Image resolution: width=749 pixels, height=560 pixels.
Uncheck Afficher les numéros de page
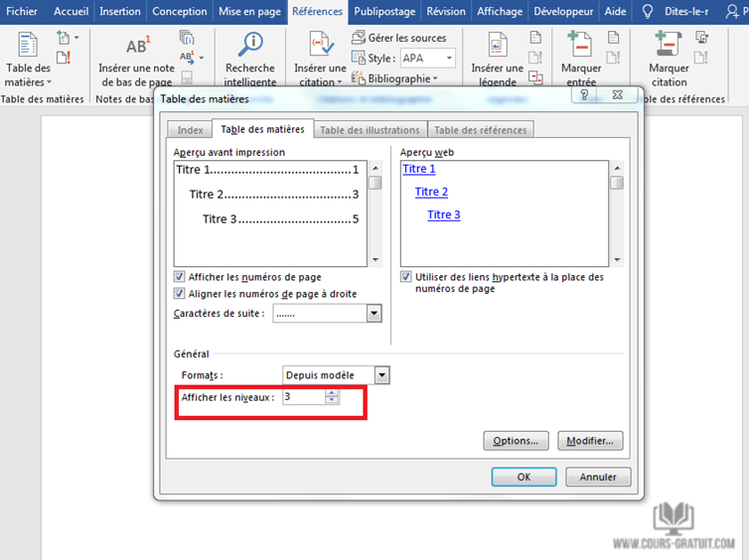point(180,277)
